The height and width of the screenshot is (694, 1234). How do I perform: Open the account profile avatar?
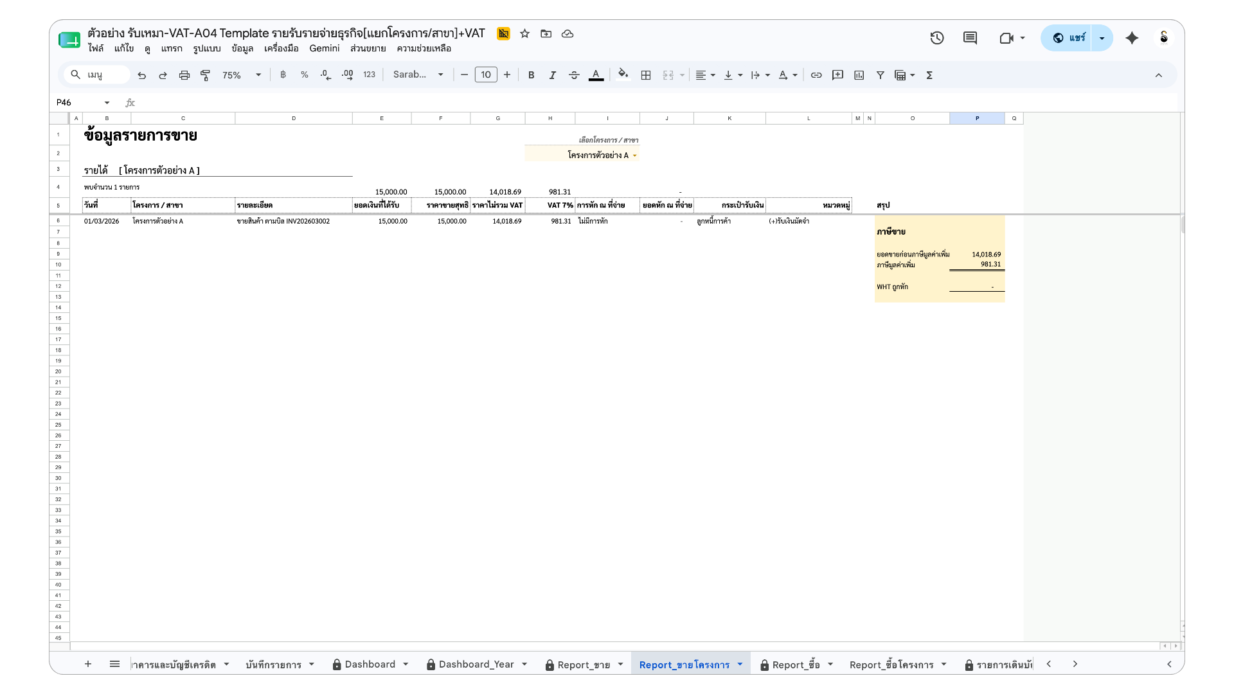tap(1163, 38)
